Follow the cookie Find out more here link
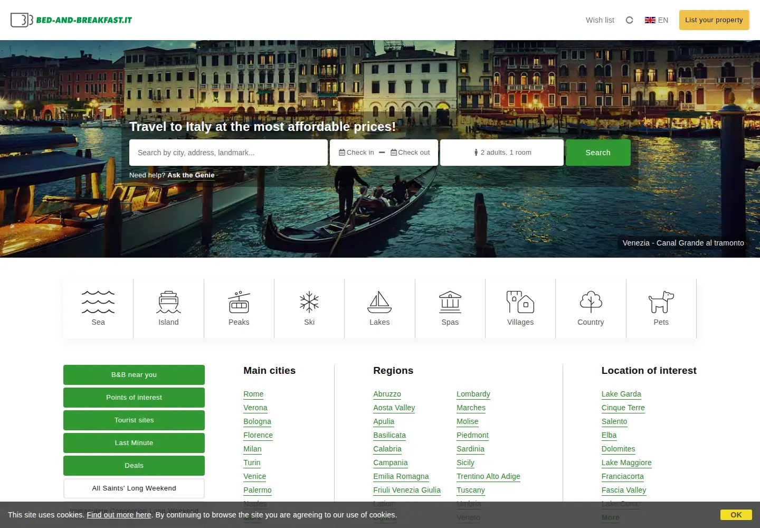Screen dimensions: 760x528 pos(119,515)
